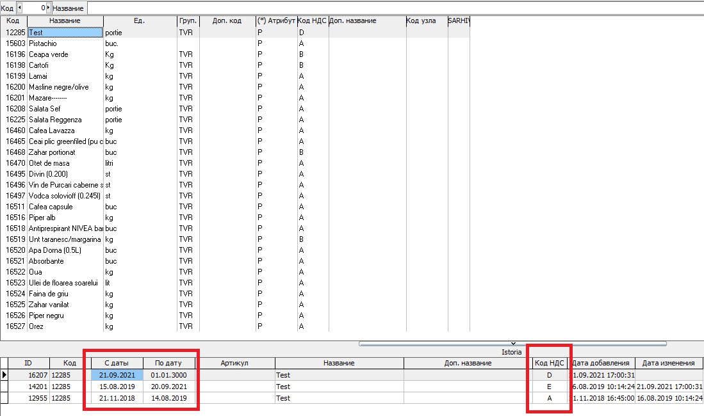Select the Salata Sef row

(235, 109)
